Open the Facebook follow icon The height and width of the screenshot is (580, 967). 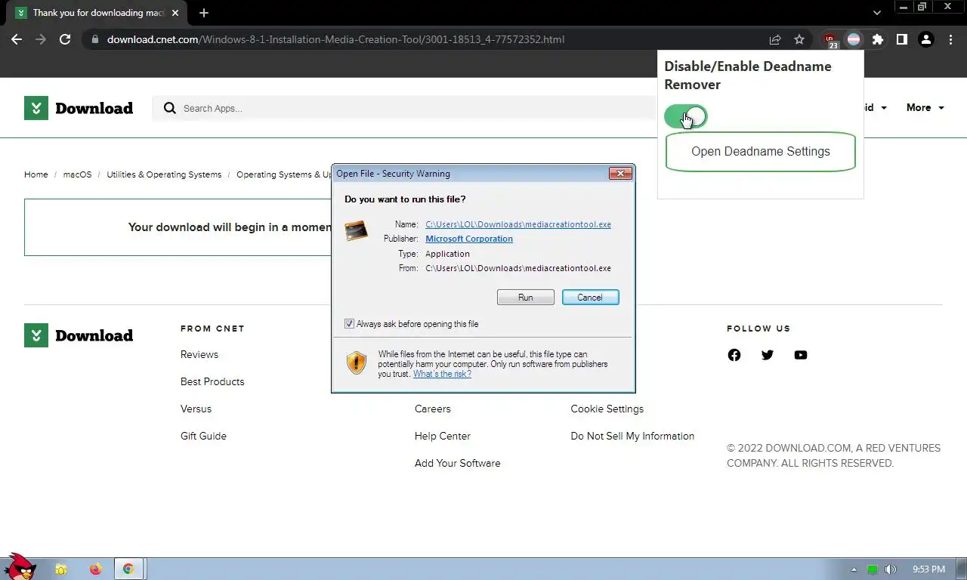[x=734, y=355]
